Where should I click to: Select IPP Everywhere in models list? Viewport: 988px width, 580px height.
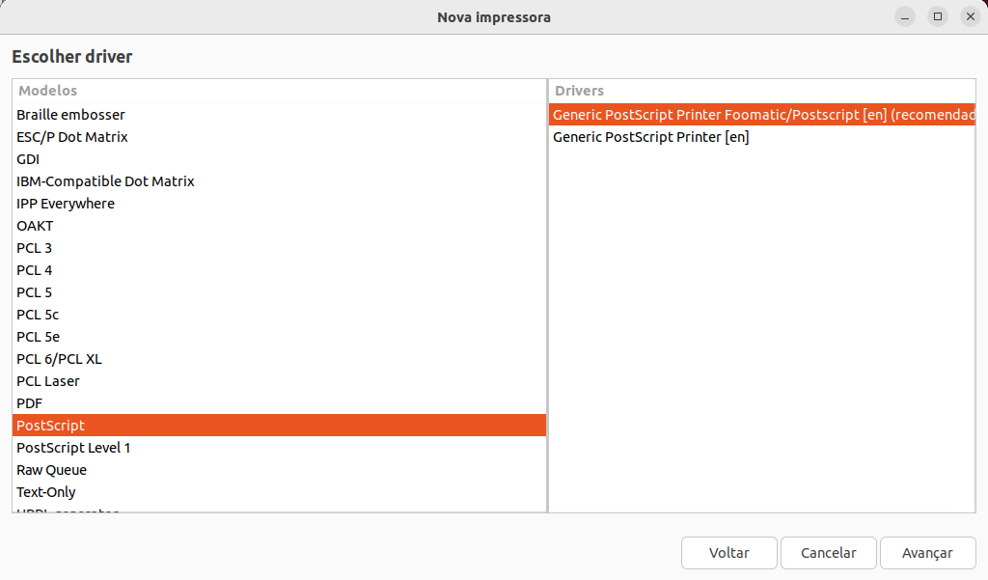(66, 204)
